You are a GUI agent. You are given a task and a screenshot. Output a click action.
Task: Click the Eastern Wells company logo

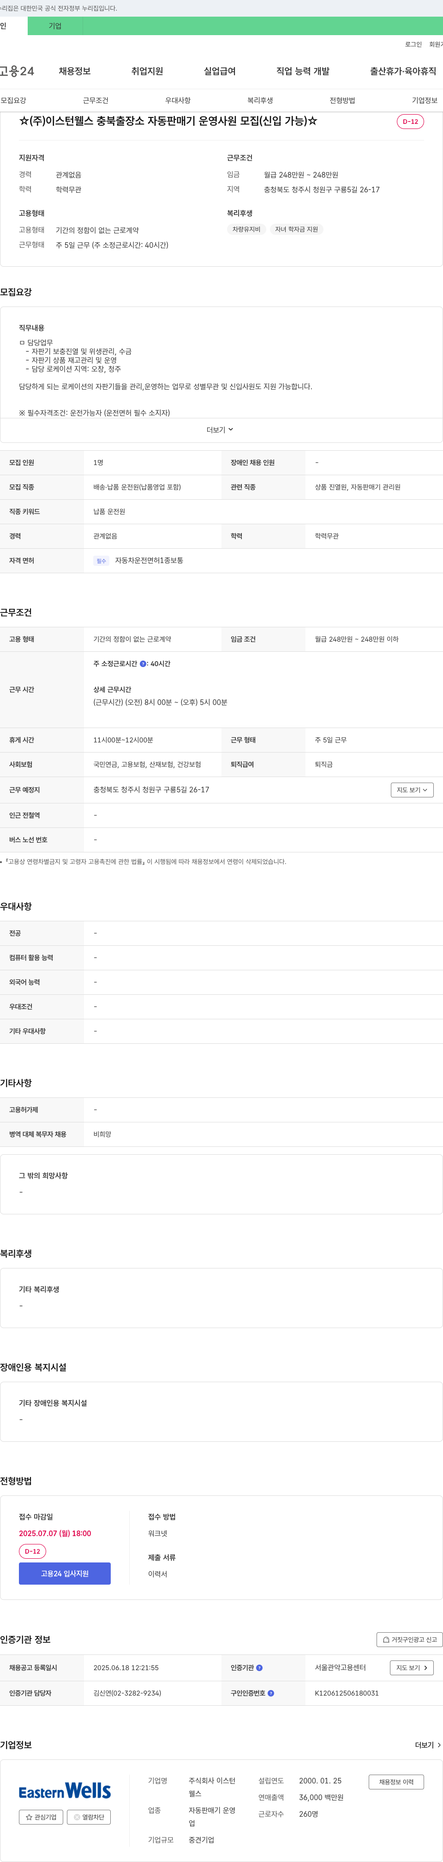coord(65,1790)
